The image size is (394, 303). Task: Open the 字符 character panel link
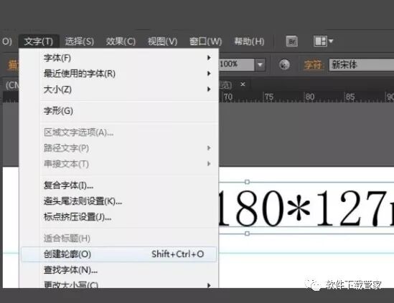tap(313, 65)
